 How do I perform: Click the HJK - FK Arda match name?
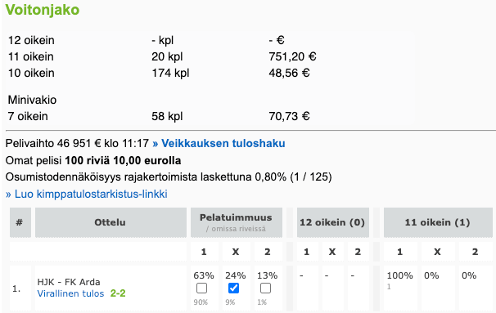click(69, 282)
